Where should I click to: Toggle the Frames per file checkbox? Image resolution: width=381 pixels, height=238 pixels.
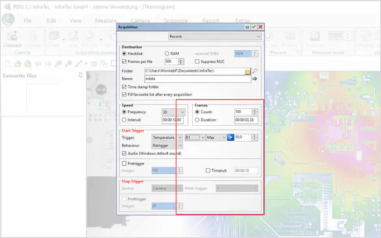pyautogui.click(x=124, y=61)
